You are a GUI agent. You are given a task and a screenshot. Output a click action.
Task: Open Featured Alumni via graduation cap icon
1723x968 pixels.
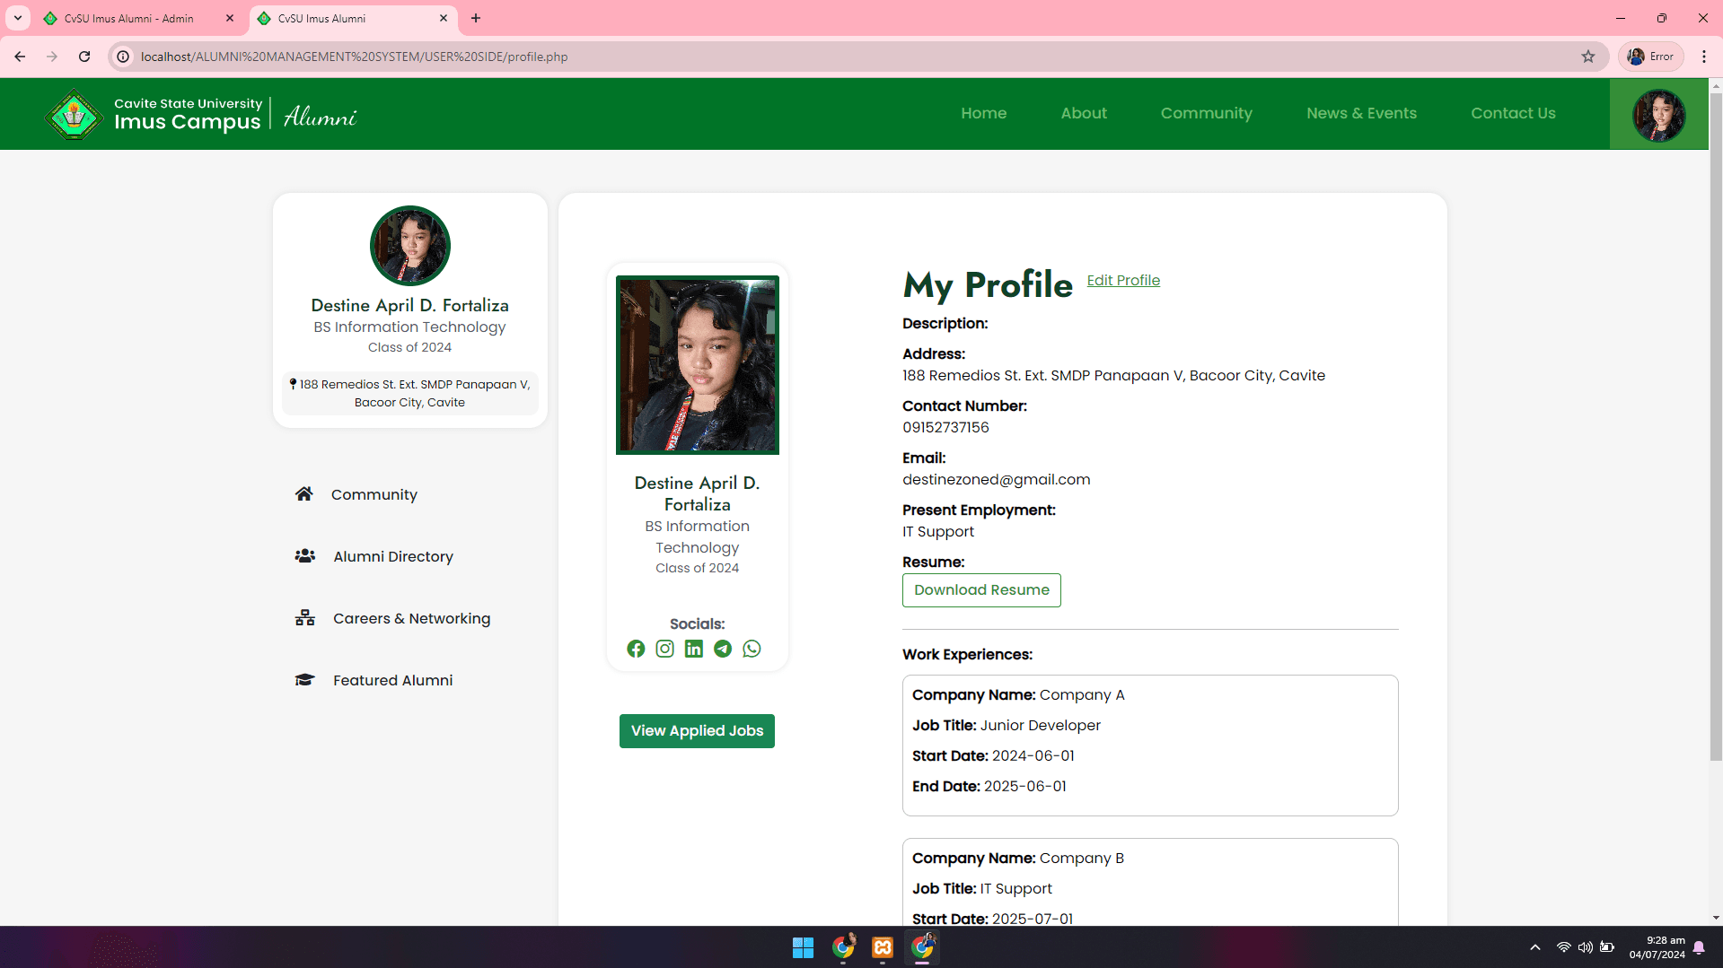pyautogui.click(x=304, y=679)
